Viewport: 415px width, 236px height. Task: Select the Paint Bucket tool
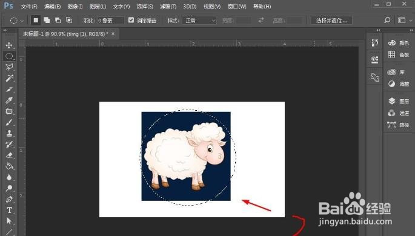click(9, 166)
